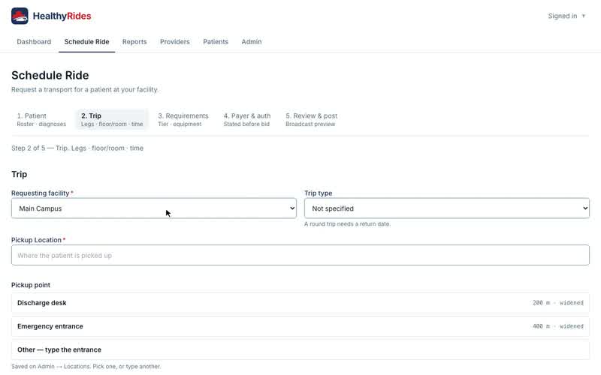The width and height of the screenshot is (601, 375).
Task: Open step 4. Payer & auth
Action: (247, 119)
